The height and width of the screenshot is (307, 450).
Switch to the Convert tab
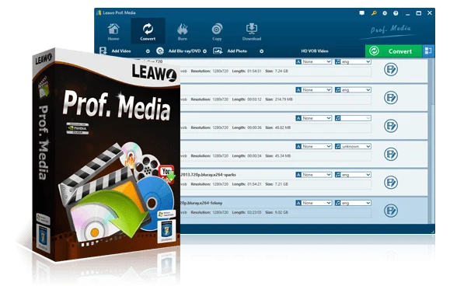pyautogui.click(x=148, y=31)
